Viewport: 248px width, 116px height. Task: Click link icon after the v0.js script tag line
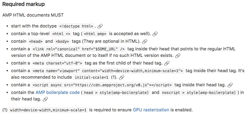(x=230, y=85)
